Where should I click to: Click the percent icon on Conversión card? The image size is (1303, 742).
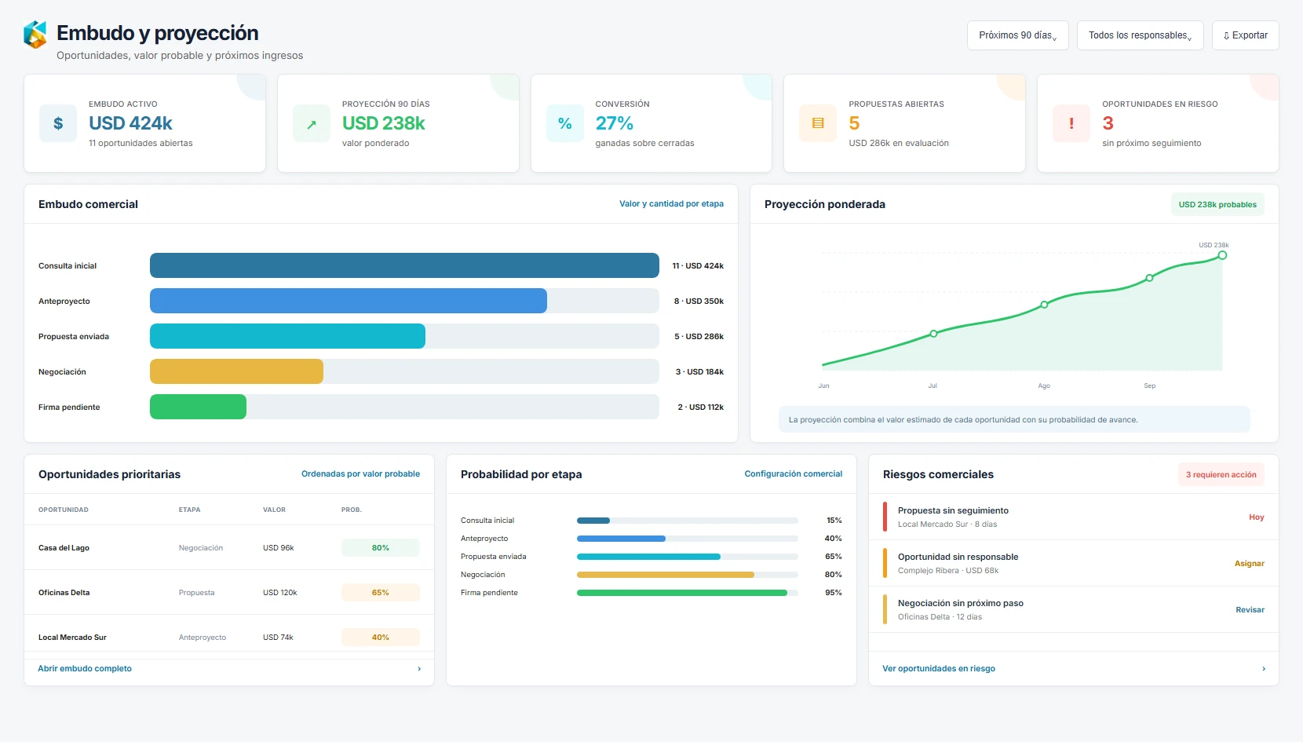tap(565, 123)
